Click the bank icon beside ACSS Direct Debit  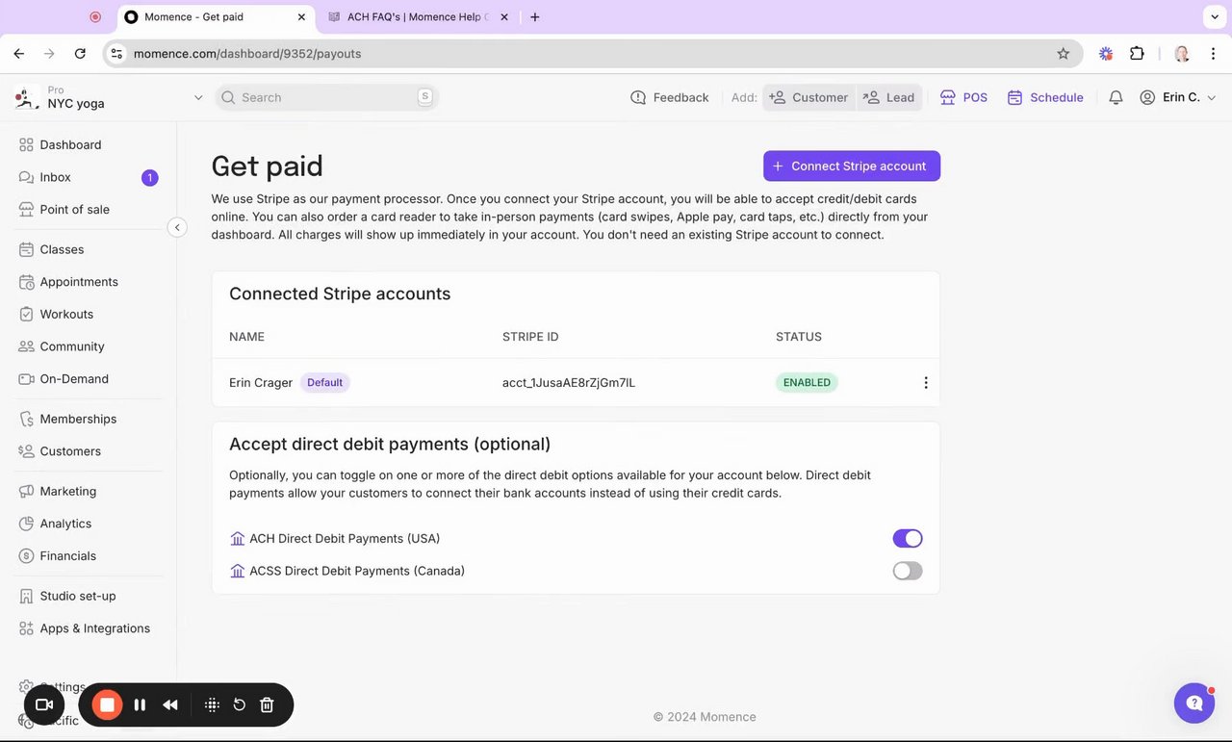pos(238,571)
